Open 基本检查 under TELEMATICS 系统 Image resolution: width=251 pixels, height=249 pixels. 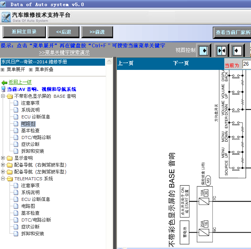(x=30, y=213)
